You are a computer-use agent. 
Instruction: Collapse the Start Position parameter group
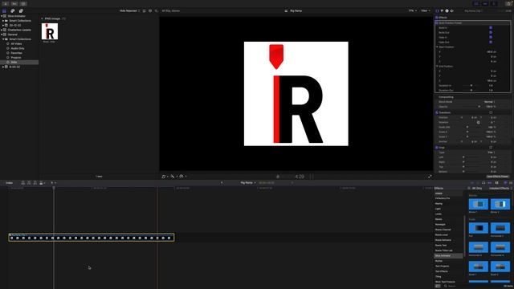coord(437,47)
